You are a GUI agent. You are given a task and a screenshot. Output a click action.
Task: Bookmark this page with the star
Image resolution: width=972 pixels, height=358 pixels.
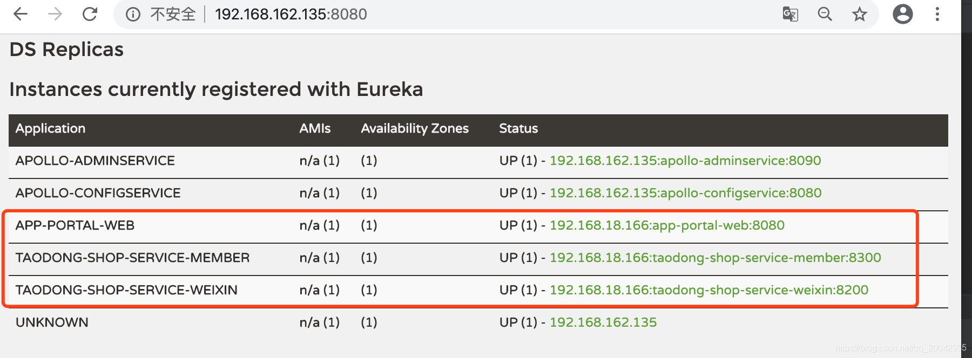(859, 14)
